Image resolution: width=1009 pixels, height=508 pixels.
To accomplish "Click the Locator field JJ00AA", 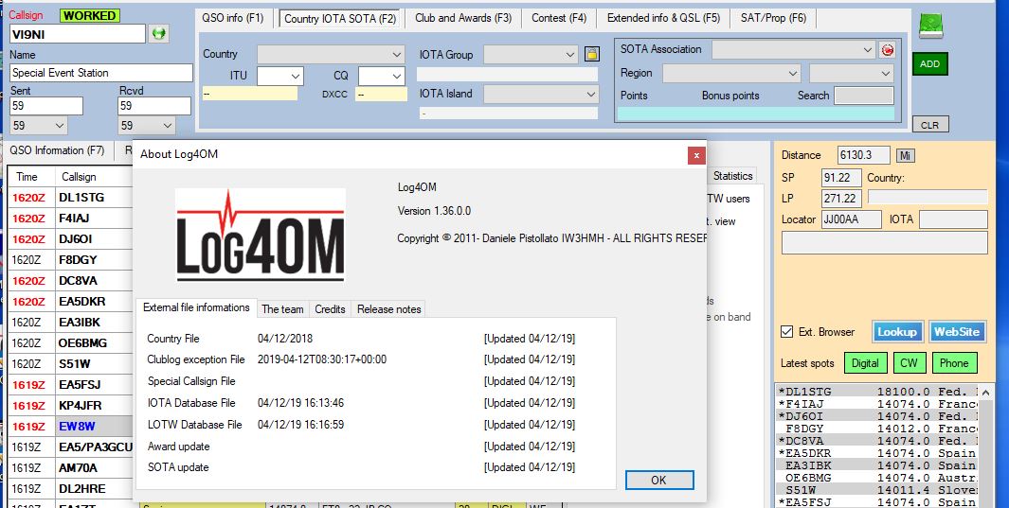I will click(852, 219).
